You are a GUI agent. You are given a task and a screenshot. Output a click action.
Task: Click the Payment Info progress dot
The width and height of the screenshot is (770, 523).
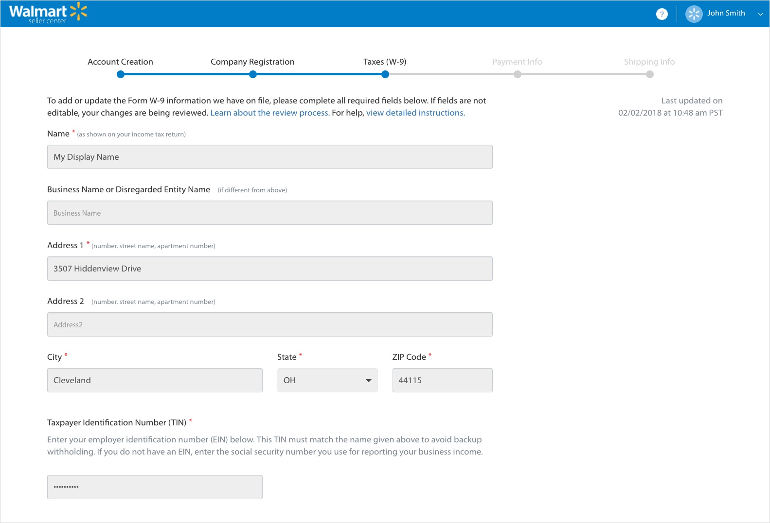point(518,74)
